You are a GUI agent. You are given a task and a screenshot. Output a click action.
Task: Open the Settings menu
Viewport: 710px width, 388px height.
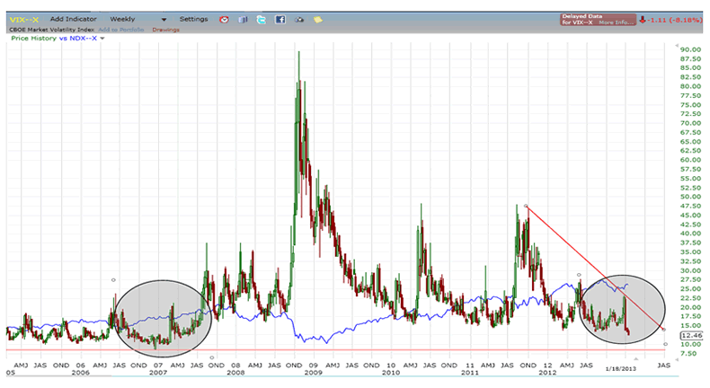(193, 19)
